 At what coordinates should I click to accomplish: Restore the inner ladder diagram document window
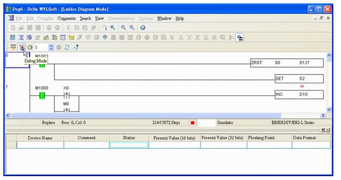(x=321, y=18)
